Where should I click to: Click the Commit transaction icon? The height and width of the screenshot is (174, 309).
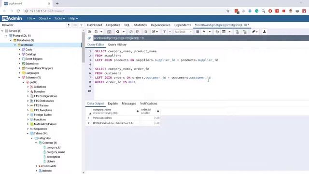coord(237,32)
